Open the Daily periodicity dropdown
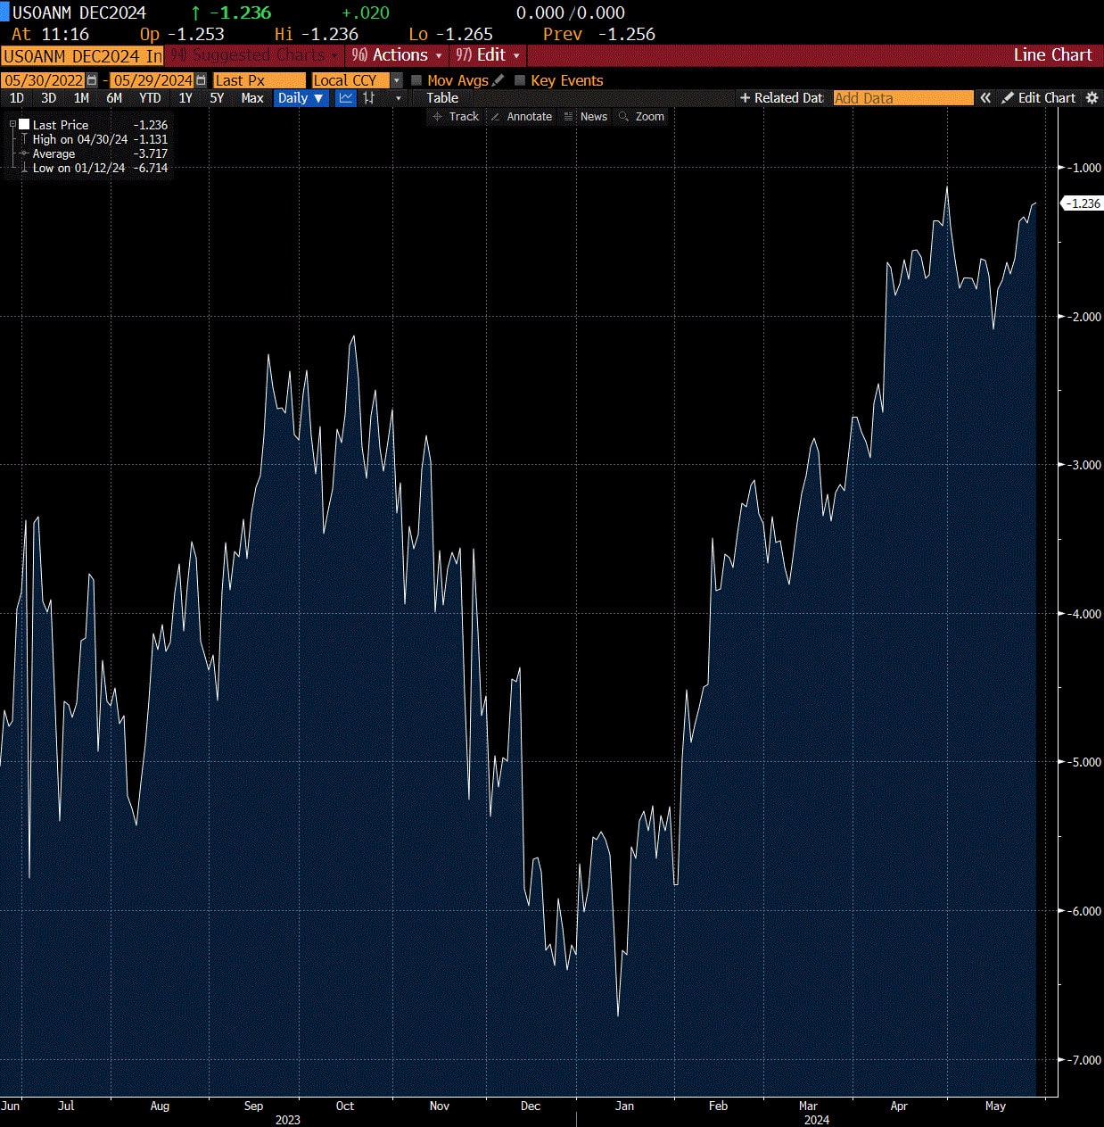Image resolution: width=1104 pixels, height=1127 pixels. click(300, 98)
